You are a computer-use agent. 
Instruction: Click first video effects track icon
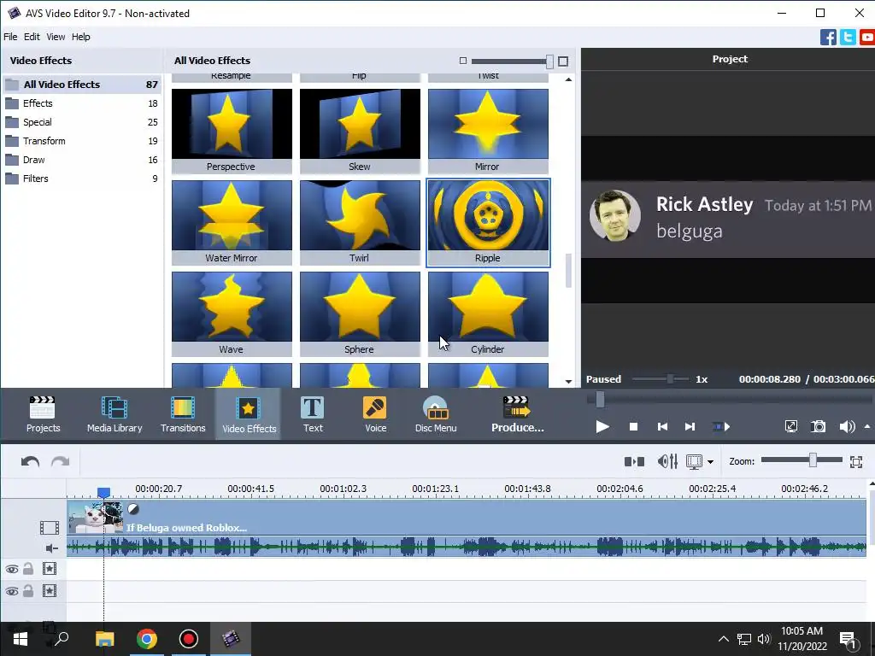tap(50, 568)
